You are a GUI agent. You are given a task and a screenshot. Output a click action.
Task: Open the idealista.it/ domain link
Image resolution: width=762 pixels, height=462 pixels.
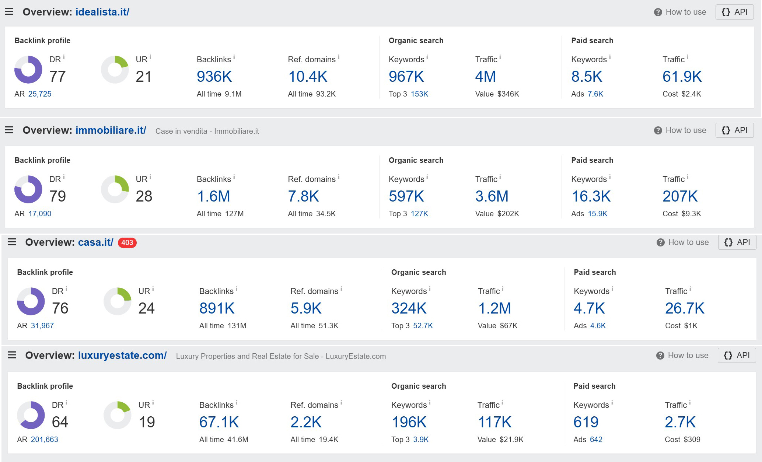(102, 12)
